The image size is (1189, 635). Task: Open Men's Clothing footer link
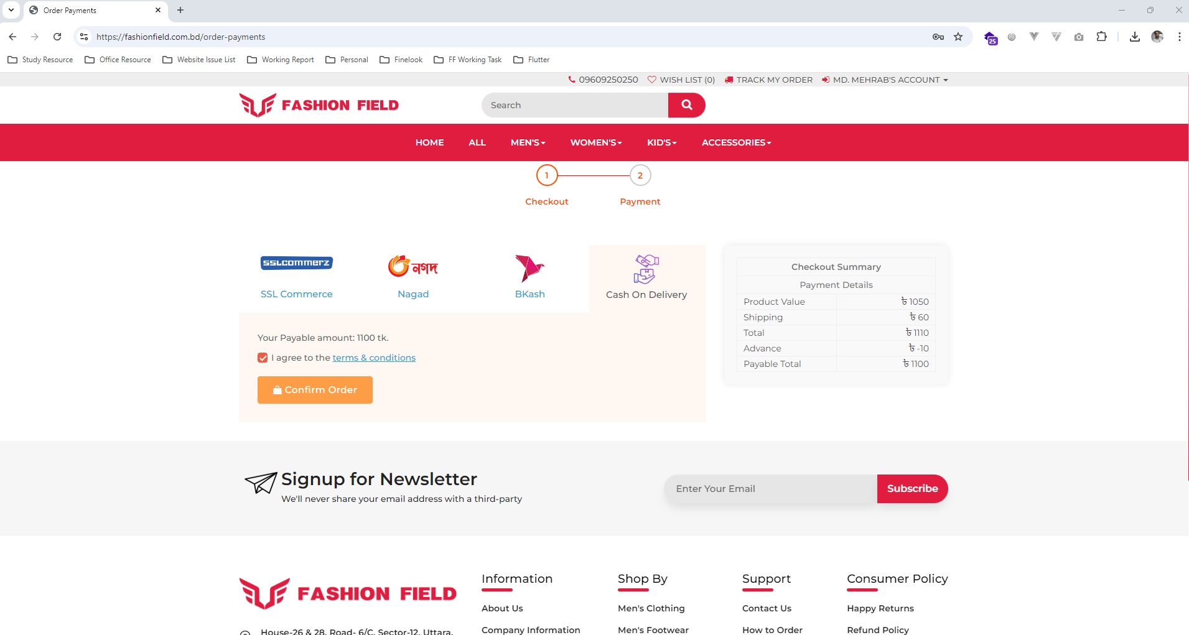click(651, 608)
